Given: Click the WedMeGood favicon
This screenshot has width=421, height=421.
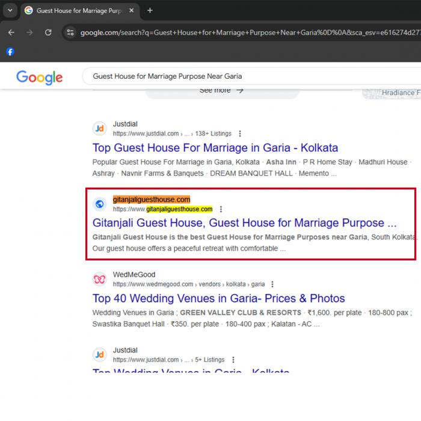Looking at the screenshot, I should [x=100, y=279].
